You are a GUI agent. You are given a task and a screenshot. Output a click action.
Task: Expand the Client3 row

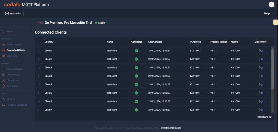(x=39, y=76)
